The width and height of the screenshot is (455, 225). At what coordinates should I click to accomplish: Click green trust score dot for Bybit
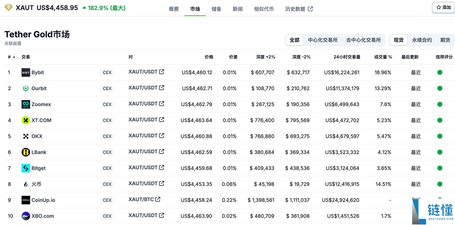(x=440, y=72)
